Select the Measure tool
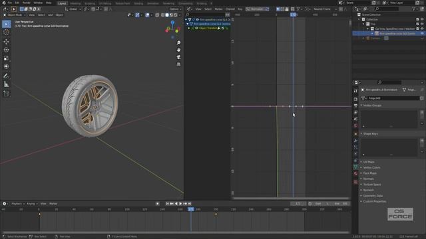Image resolution: width=426 pixels, height=239 pixels. click(6, 84)
